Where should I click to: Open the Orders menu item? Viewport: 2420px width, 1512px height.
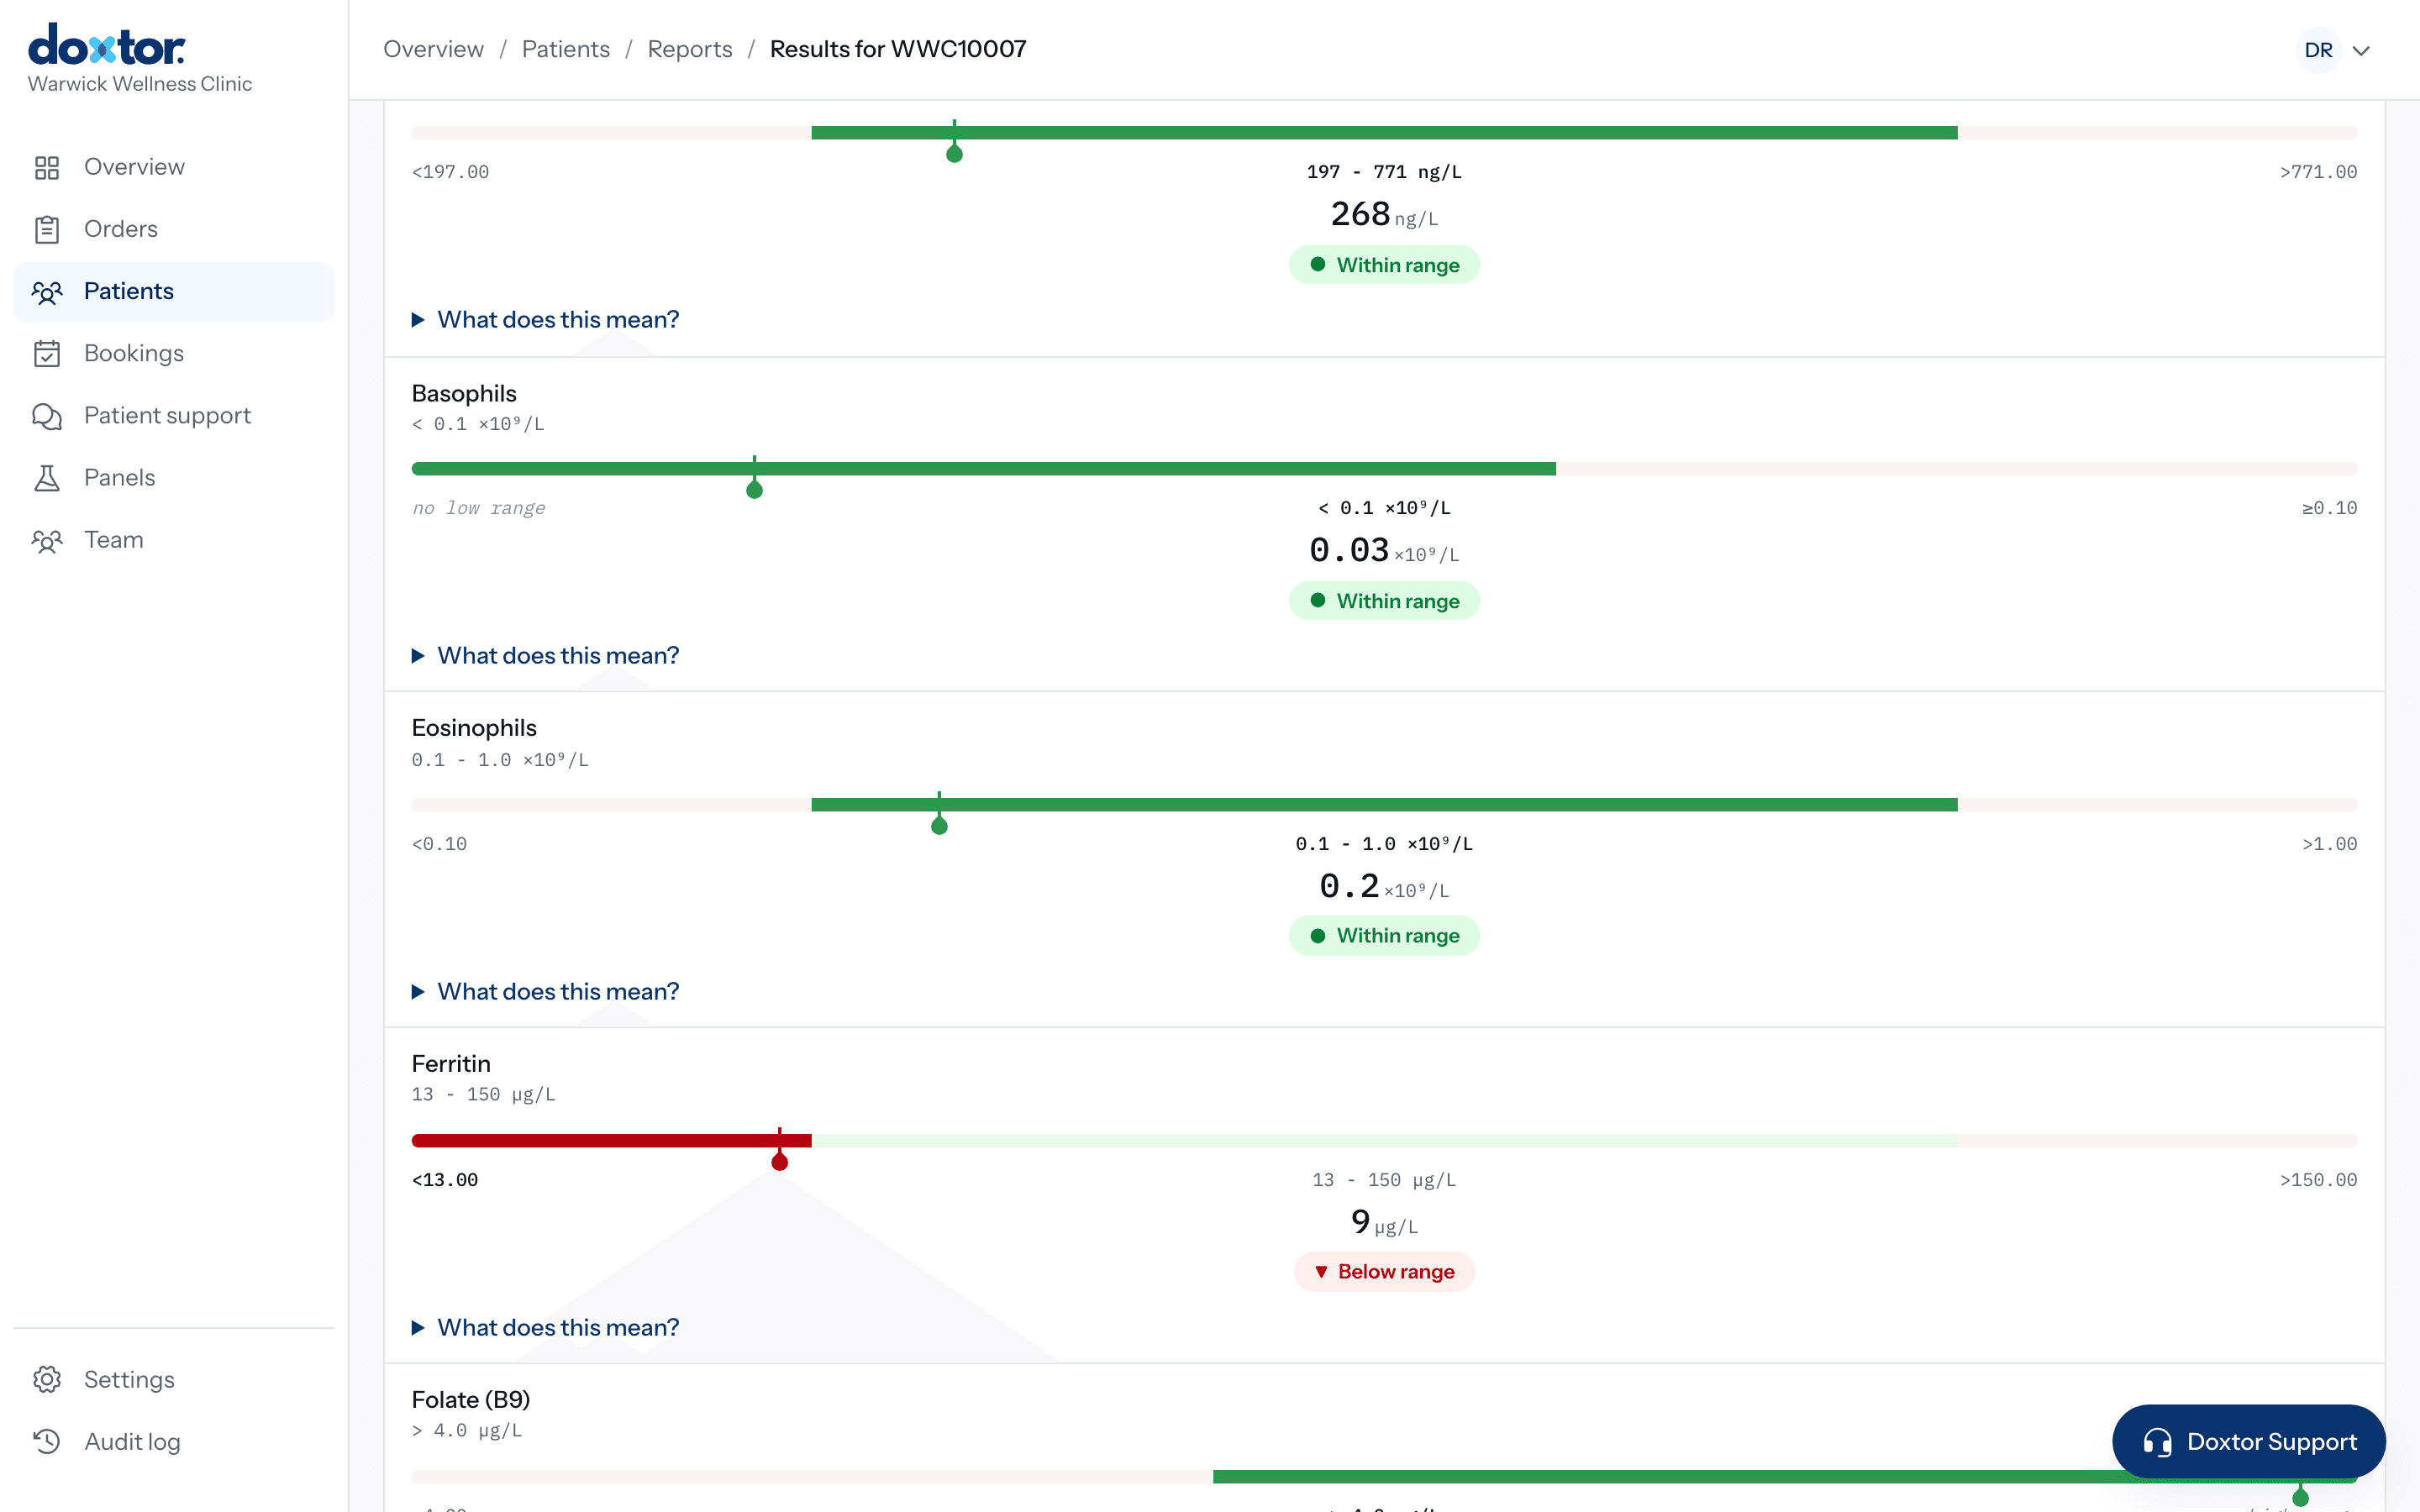pyautogui.click(x=174, y=229)
